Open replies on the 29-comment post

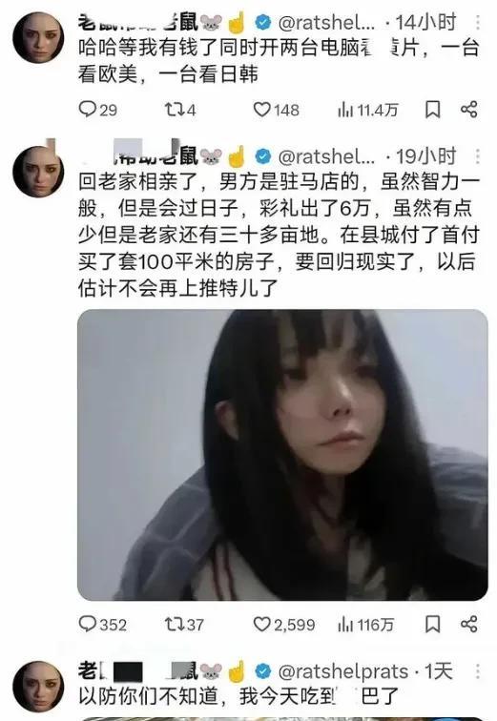pos(97,110)
